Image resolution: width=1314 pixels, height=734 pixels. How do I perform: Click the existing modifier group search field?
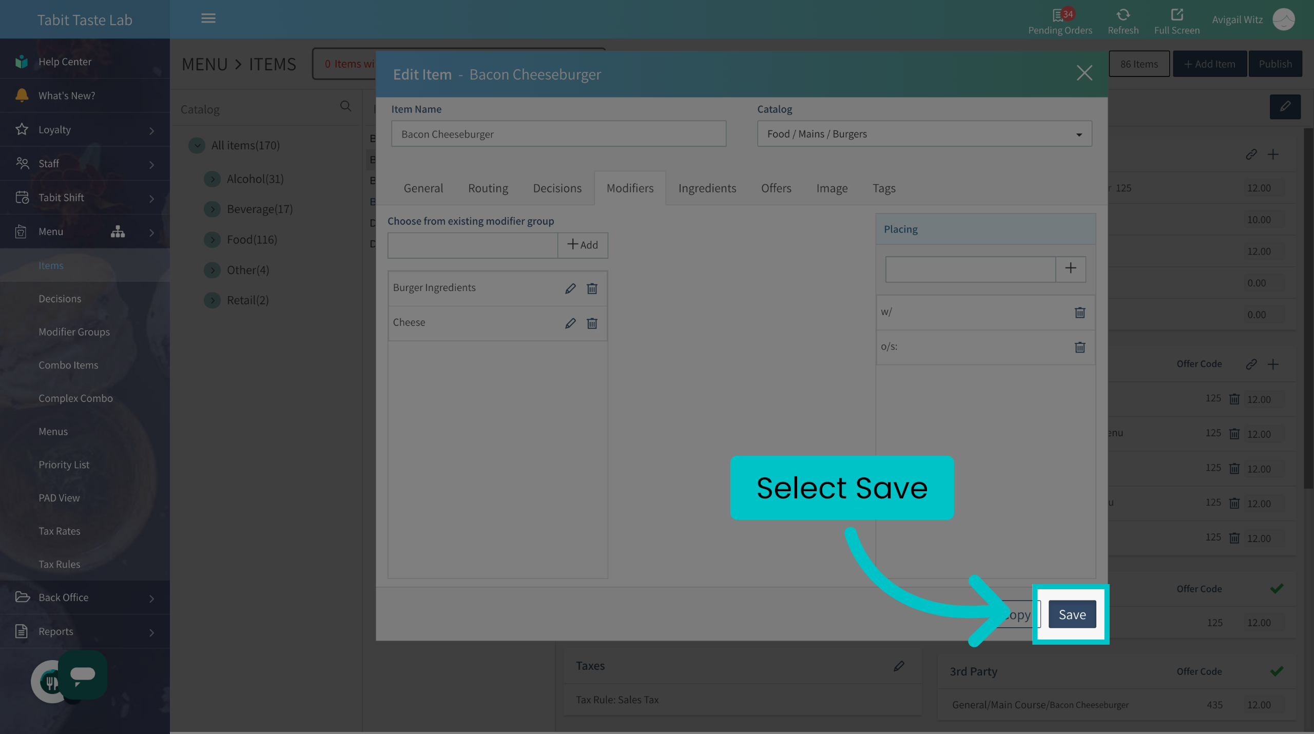pyautogui.click(x=473, y=245)
